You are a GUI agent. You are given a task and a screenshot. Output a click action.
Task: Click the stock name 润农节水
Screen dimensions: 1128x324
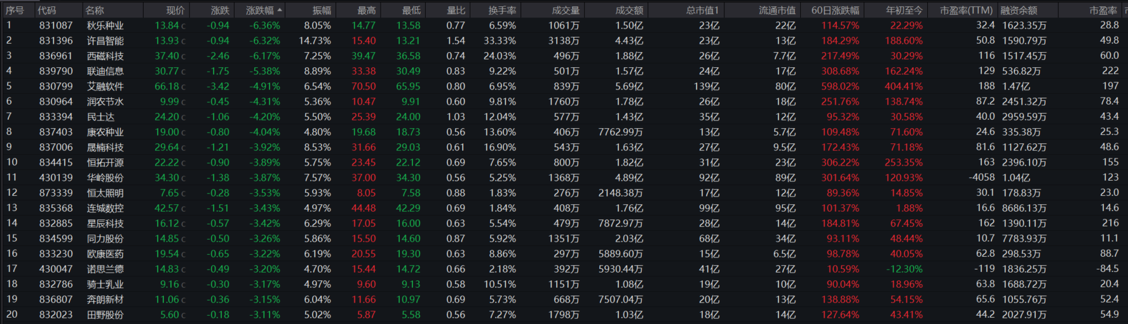105,101
